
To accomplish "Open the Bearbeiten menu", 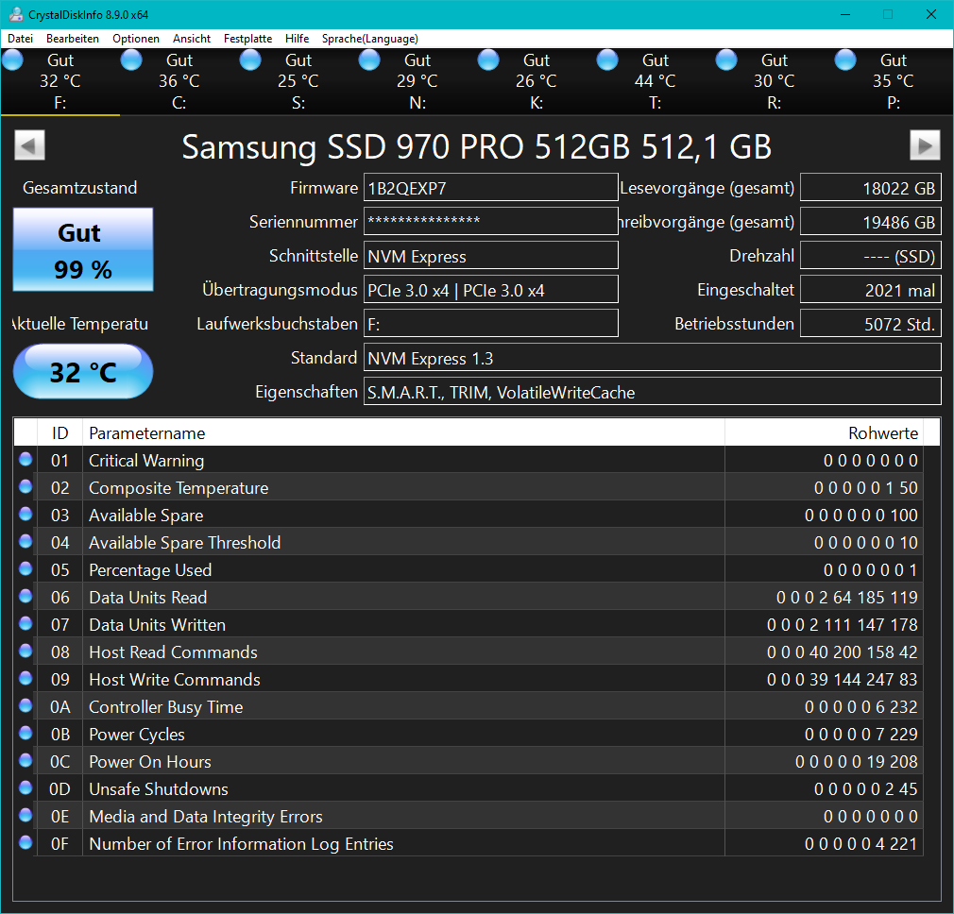I will [73, 39].
